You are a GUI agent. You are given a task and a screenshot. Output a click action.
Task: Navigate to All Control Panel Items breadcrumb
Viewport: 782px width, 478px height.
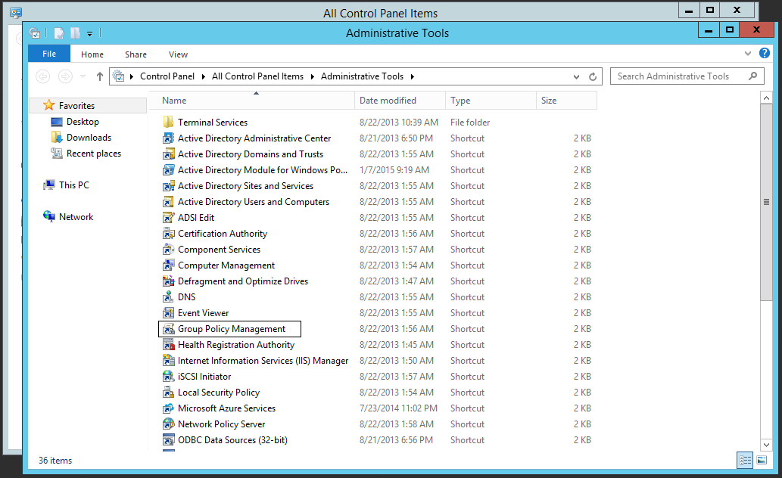(x=257, y=76)
